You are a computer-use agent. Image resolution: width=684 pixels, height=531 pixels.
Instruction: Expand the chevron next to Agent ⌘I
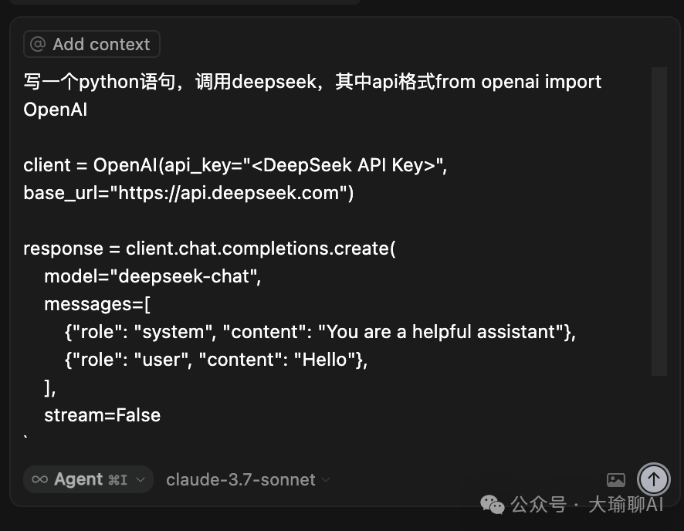point(140,480)
